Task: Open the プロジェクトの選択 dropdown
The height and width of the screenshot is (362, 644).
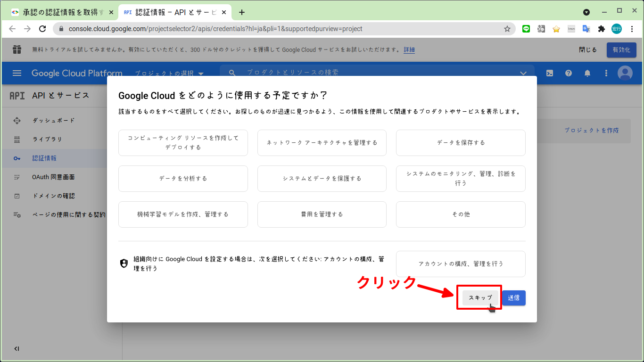Action: click(168, 73)
